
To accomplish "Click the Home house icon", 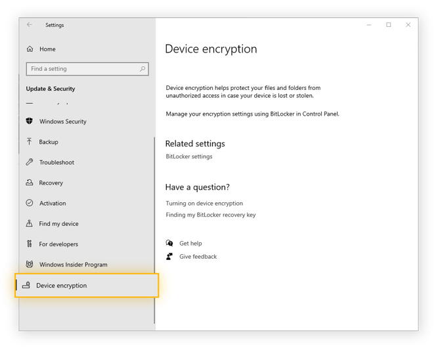I will pyautogui.click(x=30, y=49).
